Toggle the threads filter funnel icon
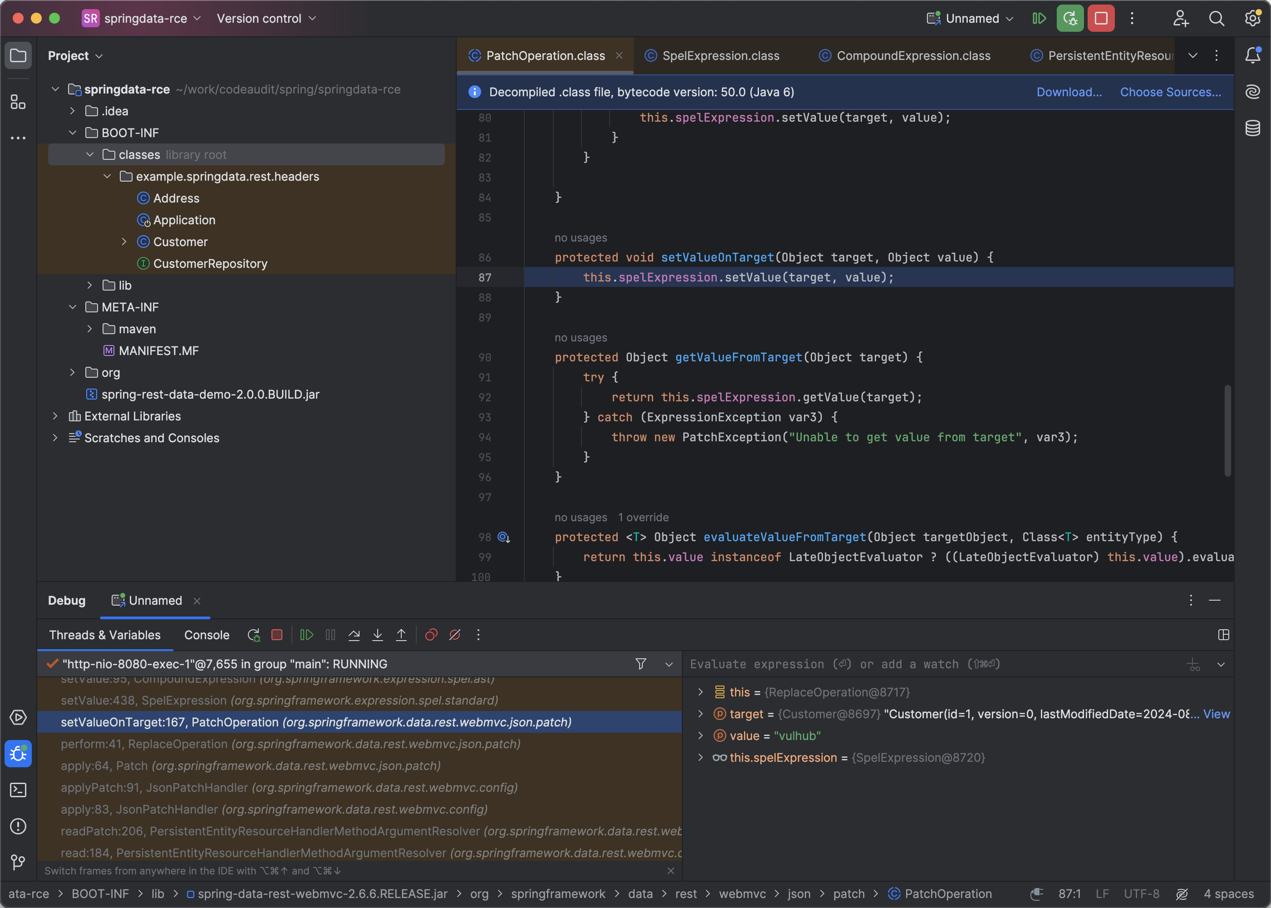This screenshot has width=1271, height=908. (641, 664)
